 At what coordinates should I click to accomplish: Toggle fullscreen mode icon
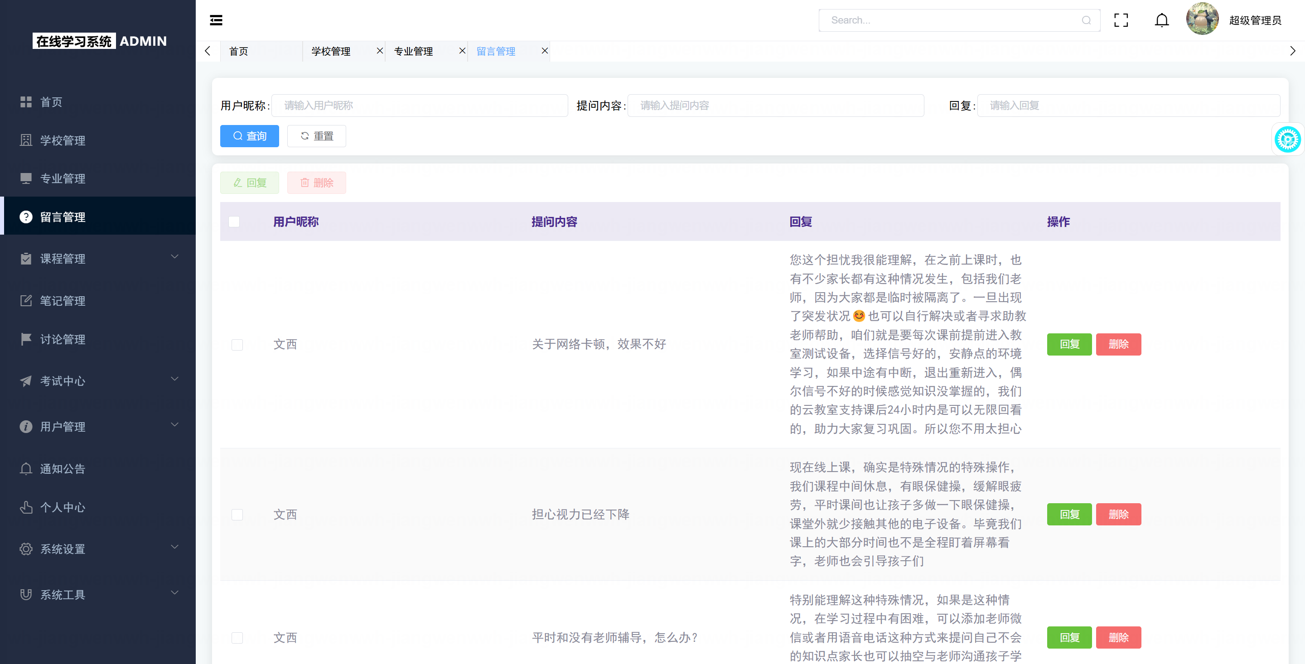1121,20
